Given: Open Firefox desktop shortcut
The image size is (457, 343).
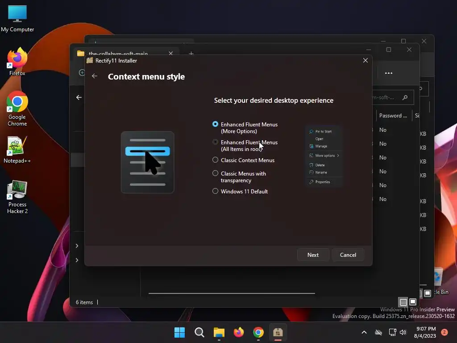Looking at the screenshot, I should [x=17, y=62].
